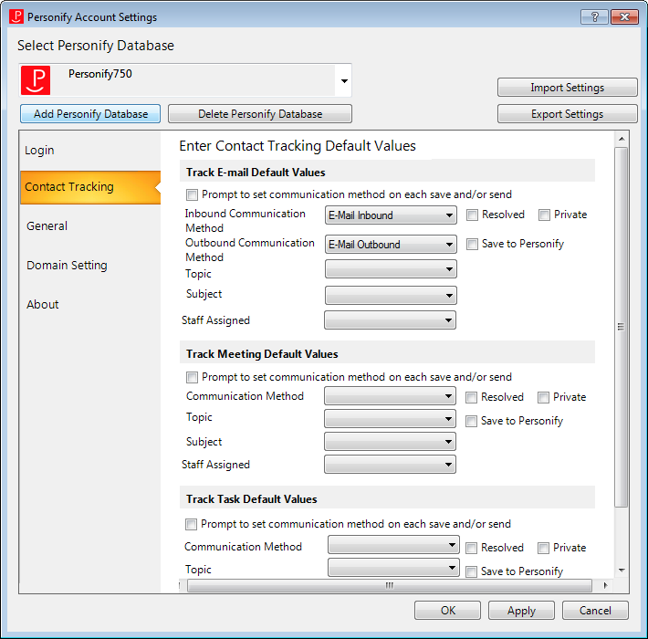The width and height of the screenshot is (648, 639).
Task: Click Import Settings button
Action: pos(568,88)
